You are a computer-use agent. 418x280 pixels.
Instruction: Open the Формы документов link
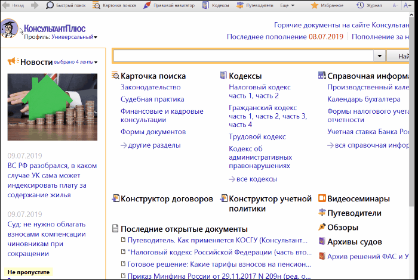coord(153,132)
